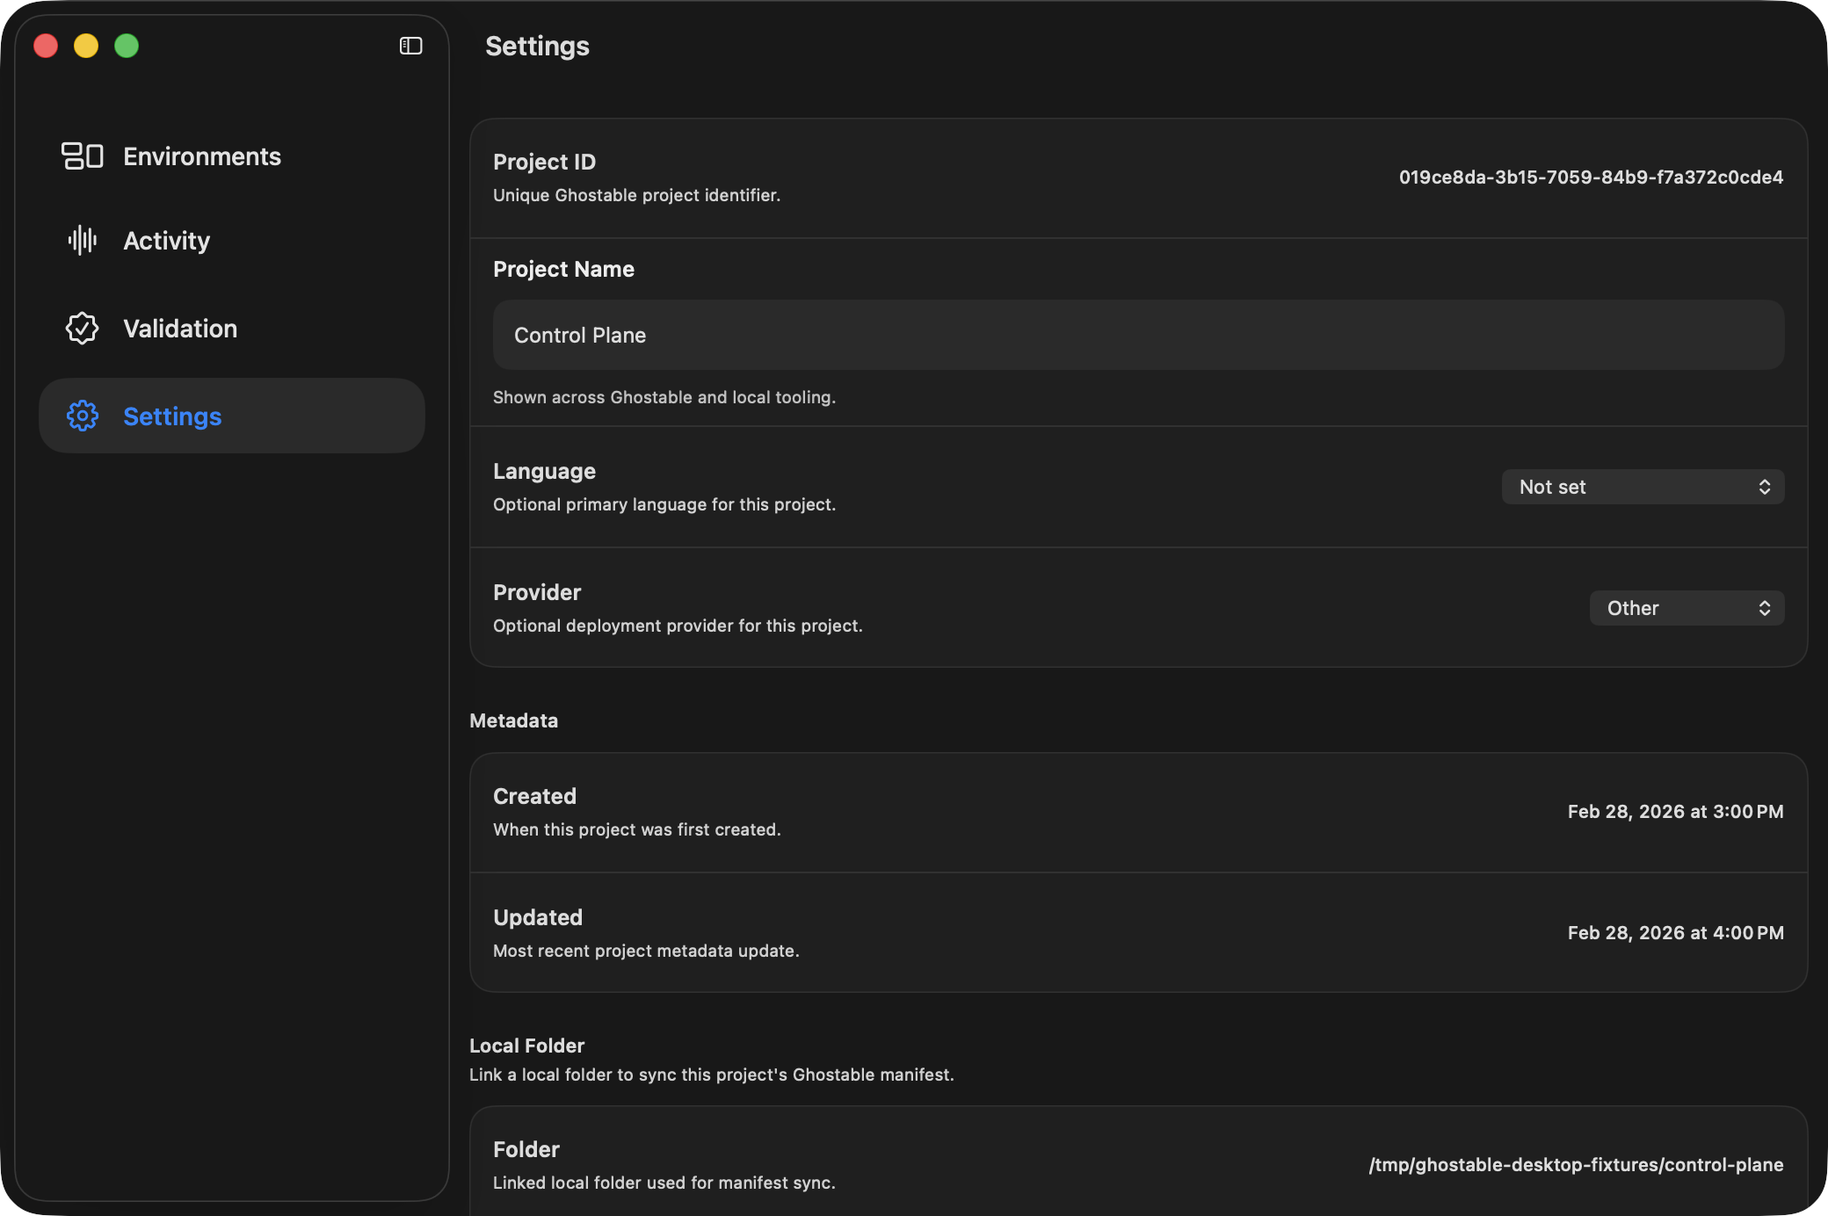The image size is (1828, 1216).
Task: Click the Project ID value text
Action: 1591,177
